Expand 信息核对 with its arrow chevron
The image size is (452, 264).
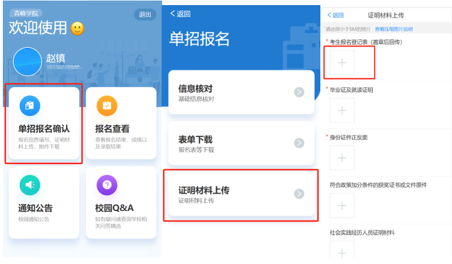[299, 92]
